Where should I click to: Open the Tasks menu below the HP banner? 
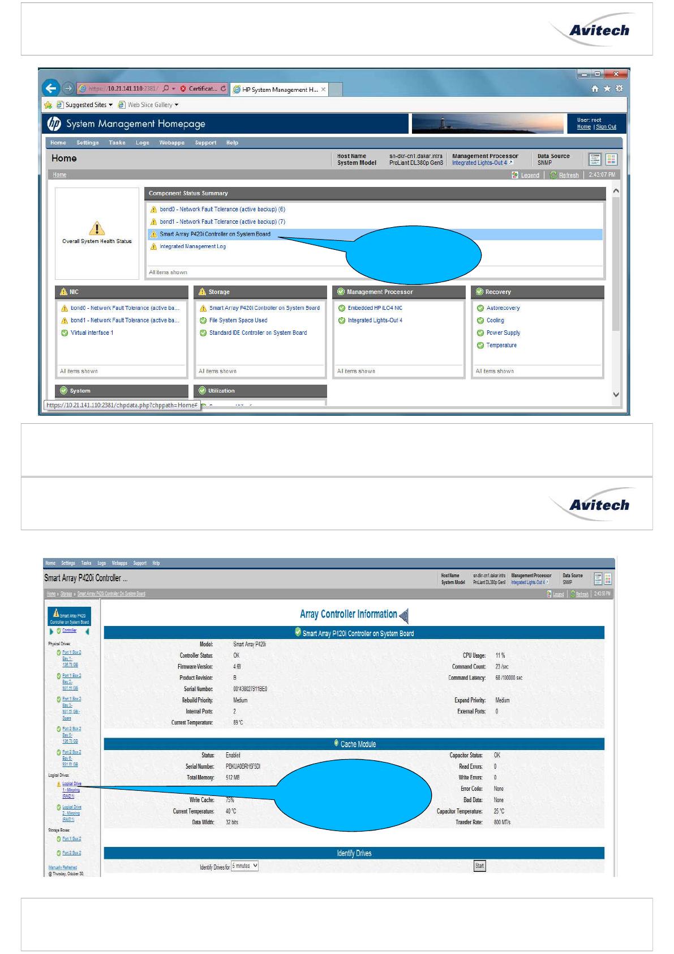pos(117,143)
